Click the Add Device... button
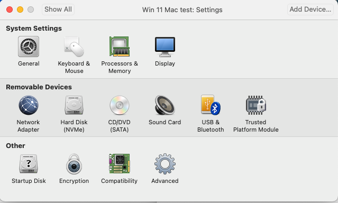Viewport: 338px width, 203px height. click(x=310, y=10)
